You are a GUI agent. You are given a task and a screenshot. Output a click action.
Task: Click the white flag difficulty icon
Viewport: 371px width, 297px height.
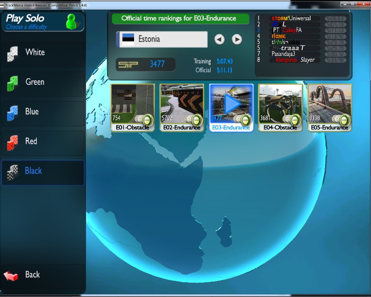pyautogui.click(x=12, y=53)
